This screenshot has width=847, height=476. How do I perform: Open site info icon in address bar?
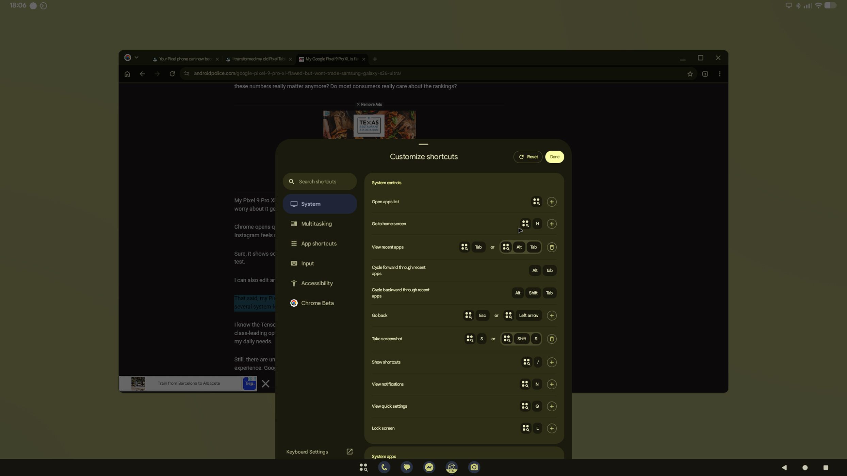tap(186, 73)
